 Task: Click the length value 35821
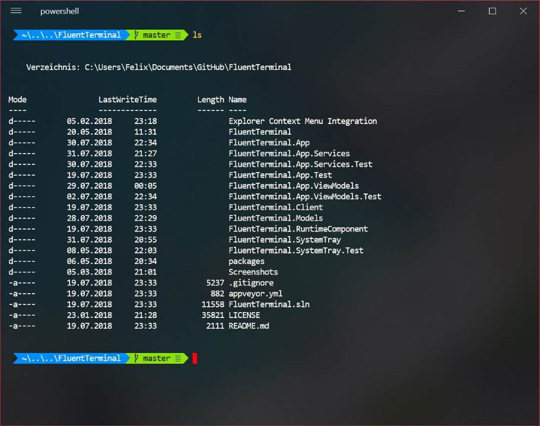212,315
